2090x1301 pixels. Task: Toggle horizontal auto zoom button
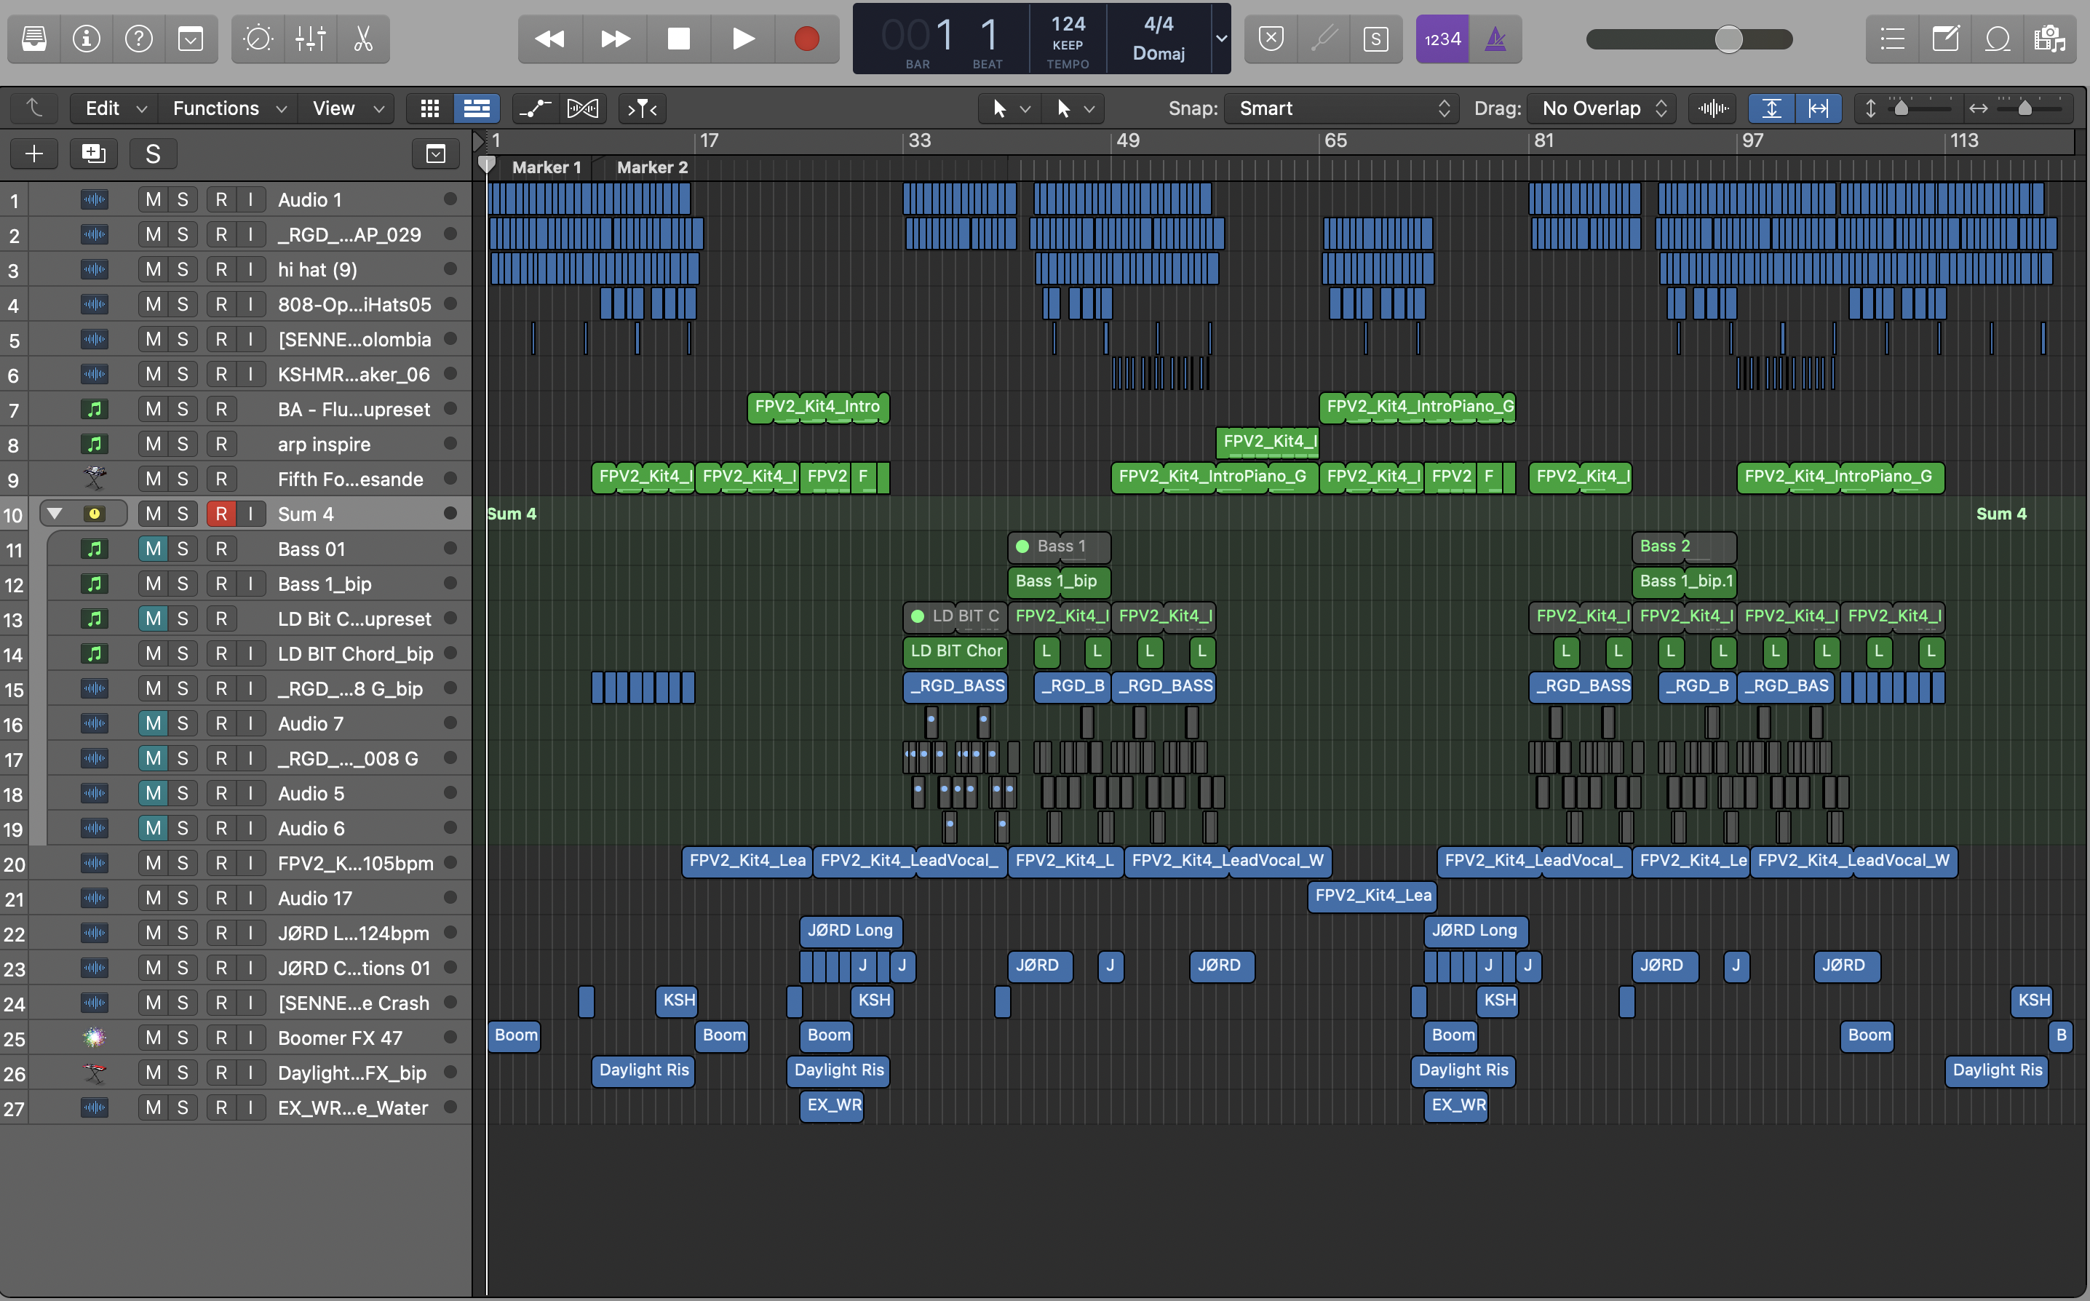1818,108
